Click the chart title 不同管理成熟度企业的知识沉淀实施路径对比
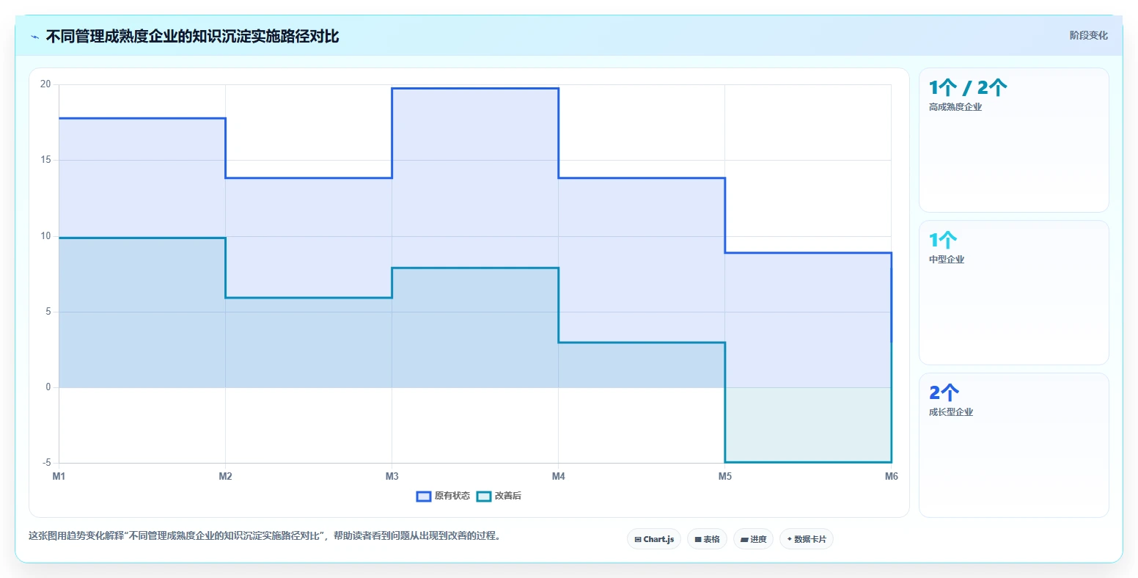 point(193,37)
